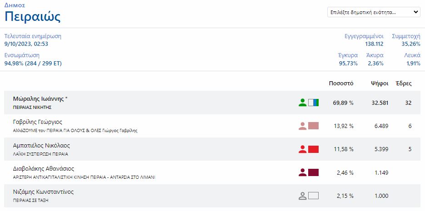This screenshot has height=211, width=425.
Task: Click the maroon color swatch beside Διαβολάκης Αθανάσιος
Action: 313,172
